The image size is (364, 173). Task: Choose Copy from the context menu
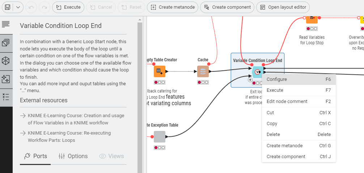click(x=299, y=124)
